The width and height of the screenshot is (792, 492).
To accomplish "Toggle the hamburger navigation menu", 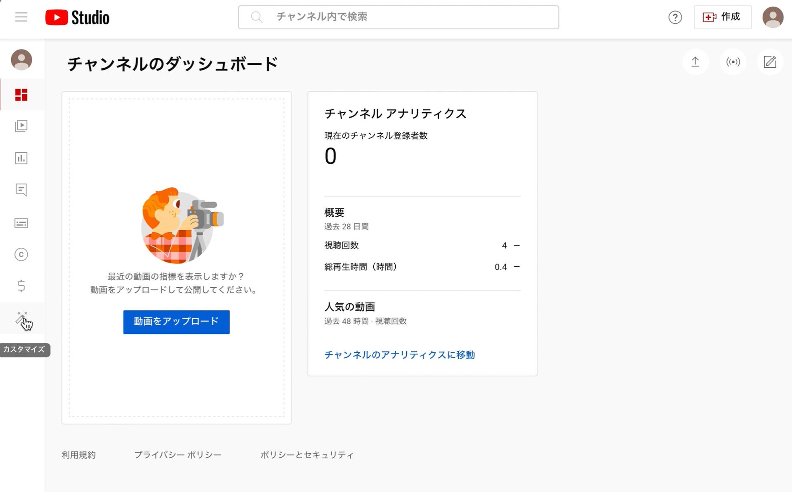I will pos(20,17).
